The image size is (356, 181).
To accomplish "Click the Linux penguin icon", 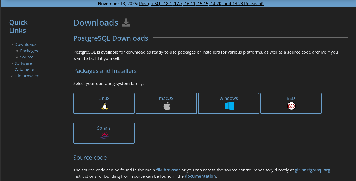I will (104, 106).
